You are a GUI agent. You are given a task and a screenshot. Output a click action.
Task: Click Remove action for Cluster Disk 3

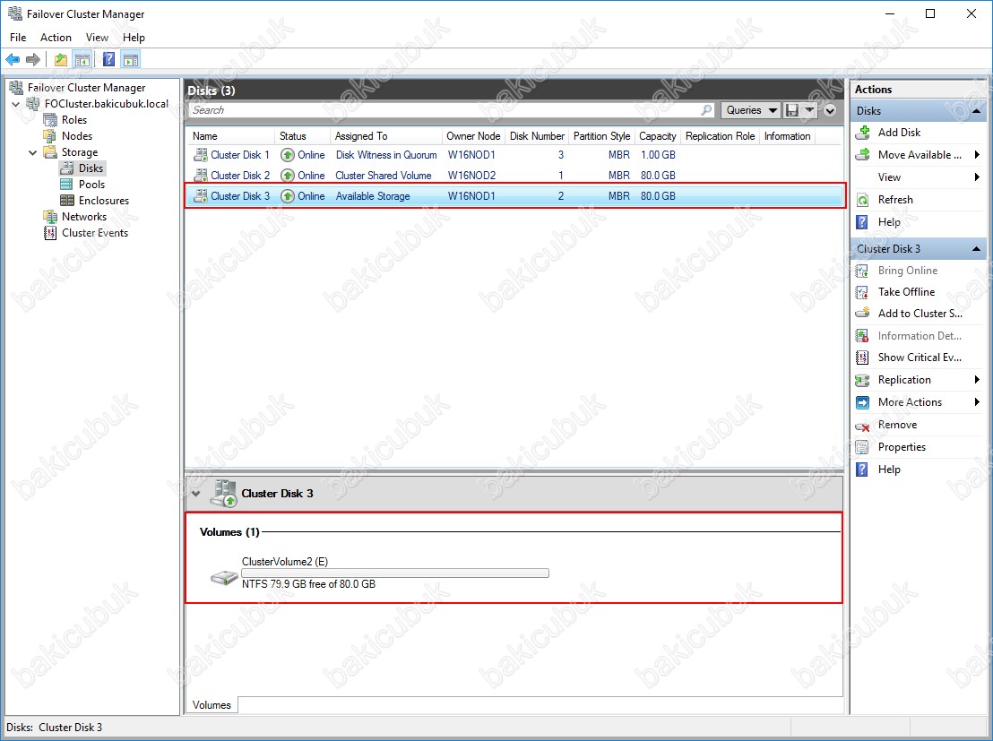(x=897, y=425)
